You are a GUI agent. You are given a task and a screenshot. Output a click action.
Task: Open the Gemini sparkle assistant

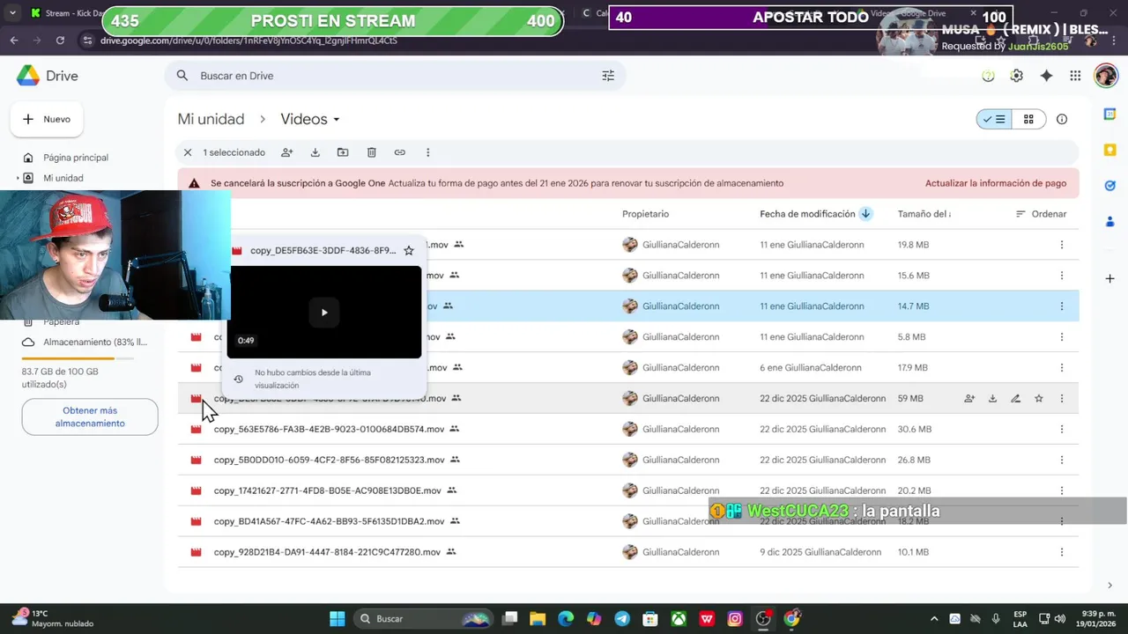1046,76
